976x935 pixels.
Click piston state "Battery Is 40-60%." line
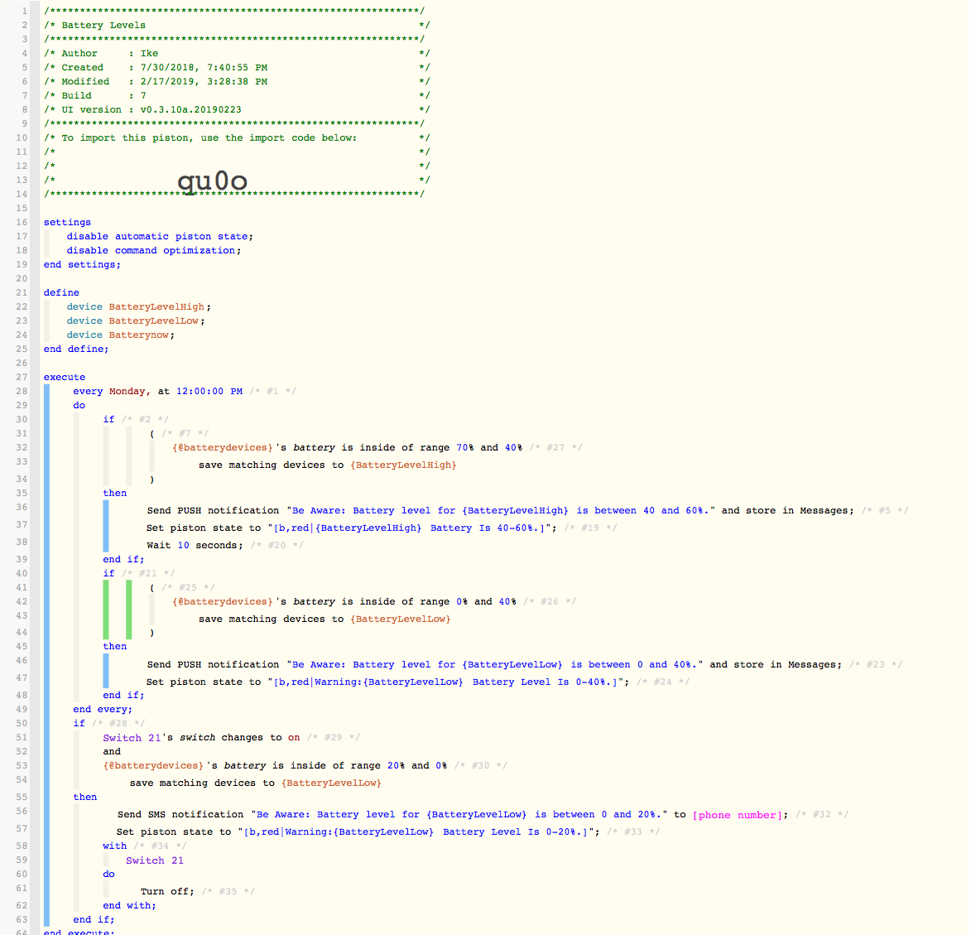(352, 528)
